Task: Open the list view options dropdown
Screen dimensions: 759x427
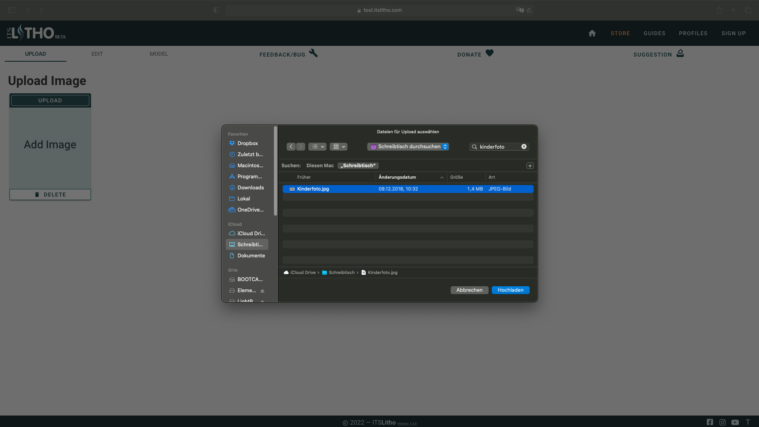Action: point(317,147)
